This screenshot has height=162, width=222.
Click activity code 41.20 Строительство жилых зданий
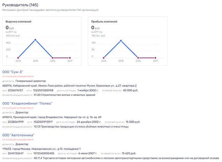64,95
